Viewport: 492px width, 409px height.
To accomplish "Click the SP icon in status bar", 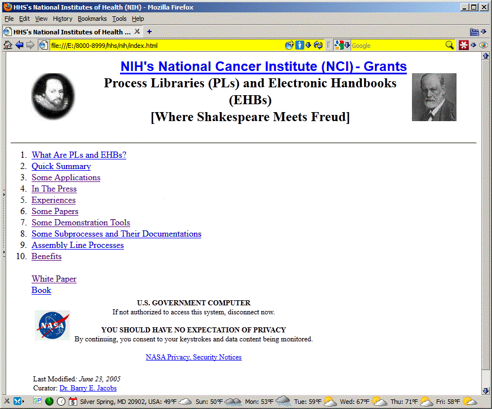I will coord(37,401).
